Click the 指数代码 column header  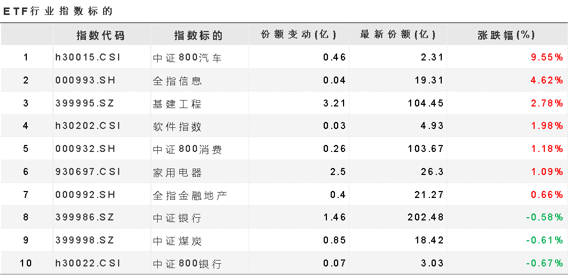(x=100, y=35)
